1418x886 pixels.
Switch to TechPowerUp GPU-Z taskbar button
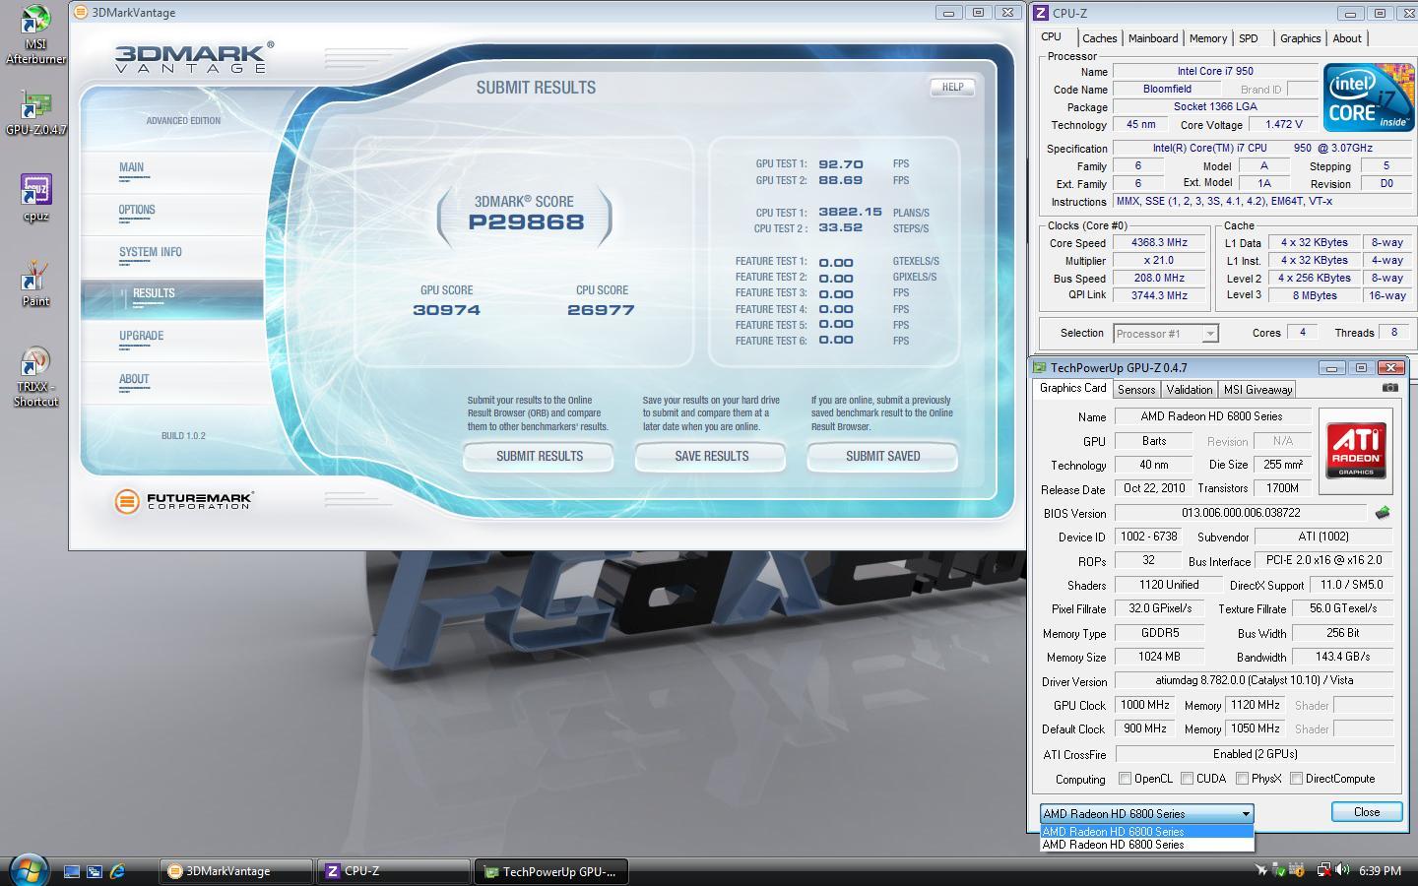click(551, 871)
